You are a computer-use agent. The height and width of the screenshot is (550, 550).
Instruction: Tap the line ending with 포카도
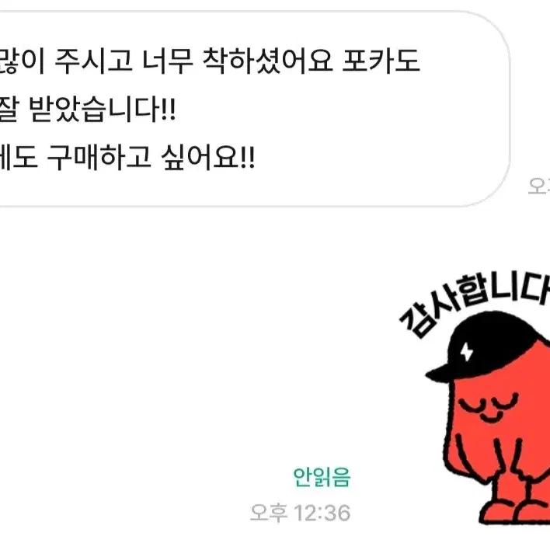coord(210,61)
